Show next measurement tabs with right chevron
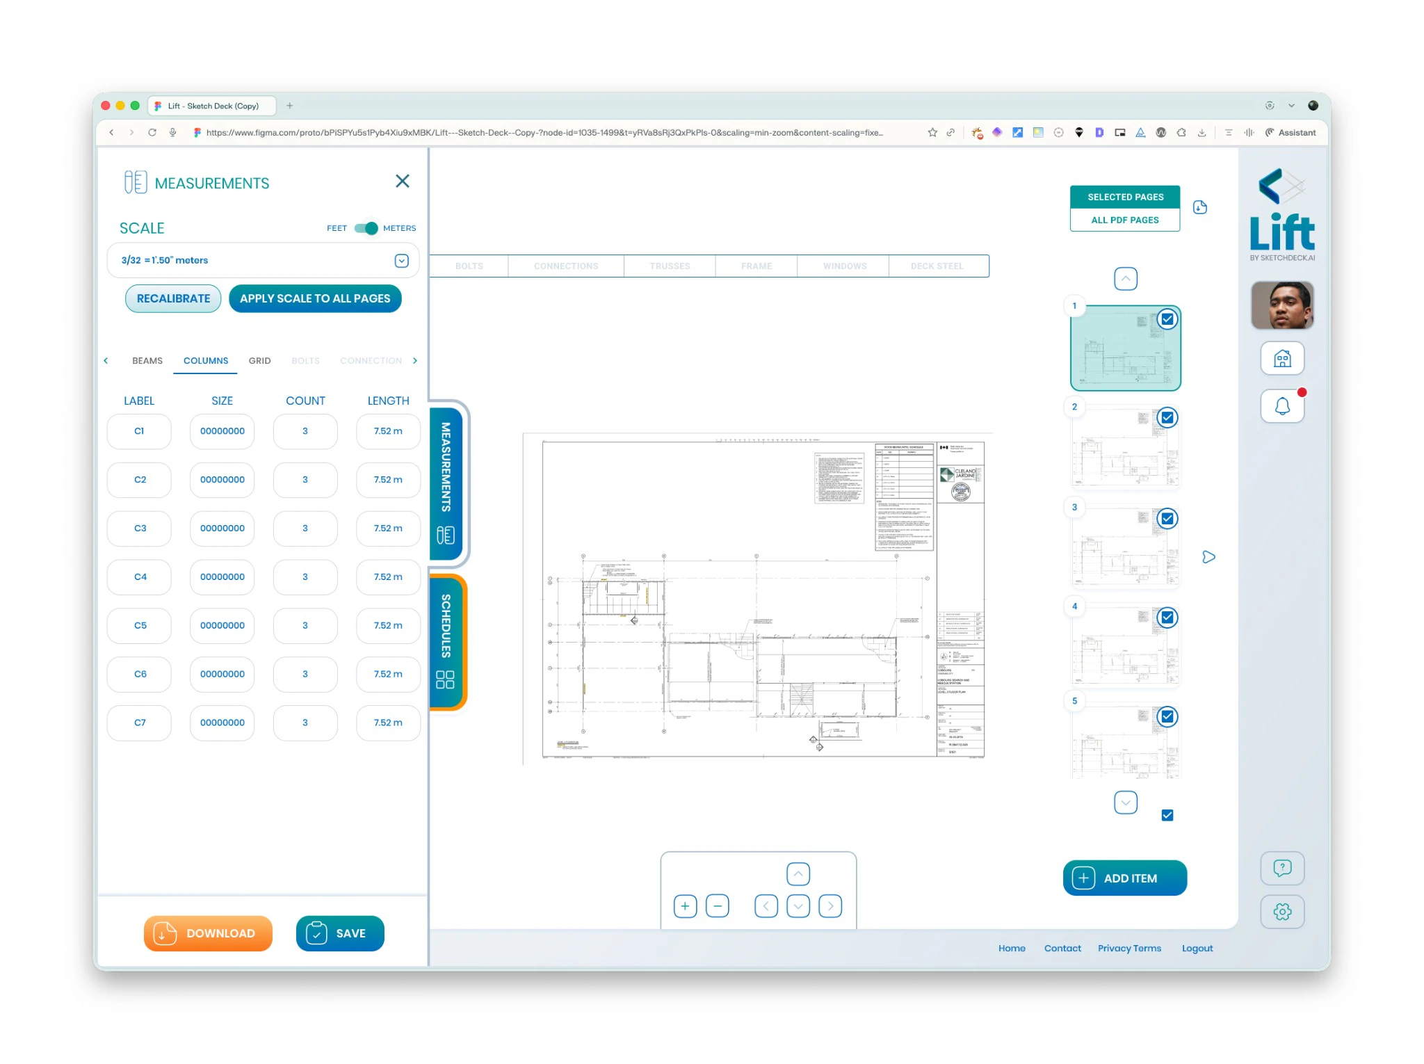Viewport: 1424px width, 1064px height. point(415,360)
